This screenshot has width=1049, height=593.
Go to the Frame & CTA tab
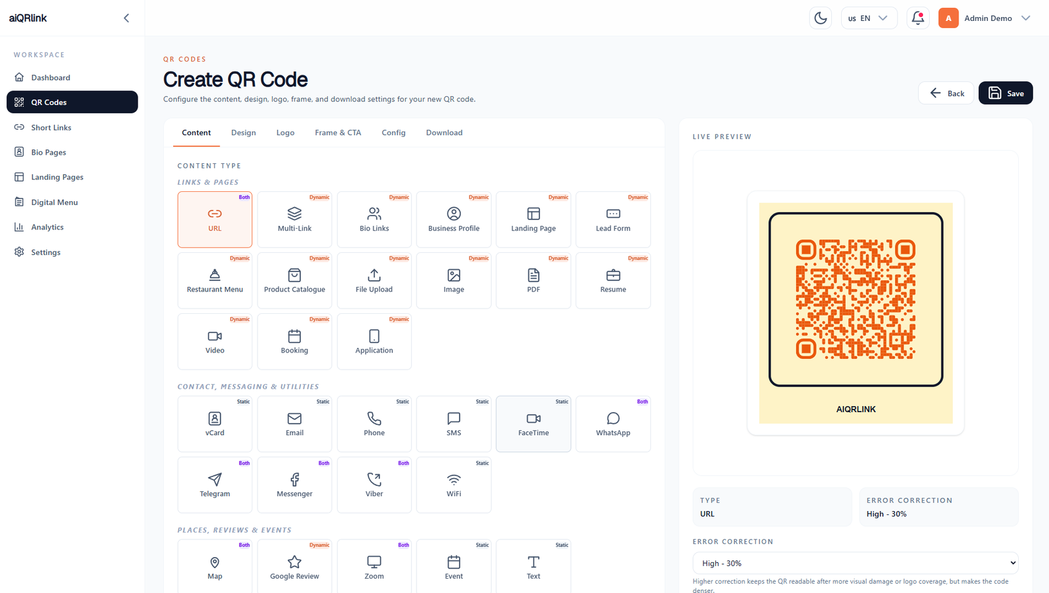(x=338, y=132)
